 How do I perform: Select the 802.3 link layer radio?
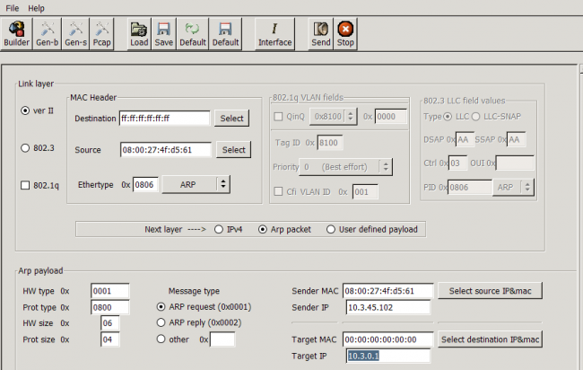(25, 149)
